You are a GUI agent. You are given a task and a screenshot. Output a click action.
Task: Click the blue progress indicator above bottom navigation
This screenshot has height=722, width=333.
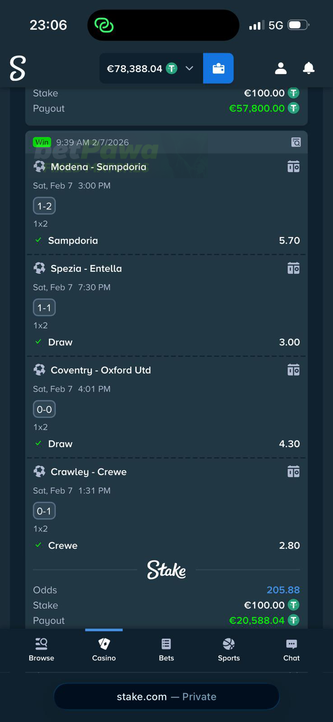pos(104,629)
